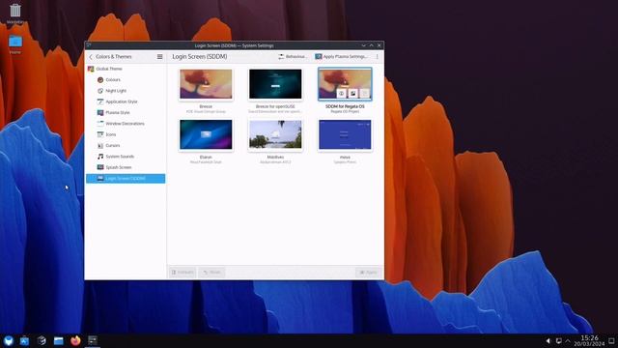Click the Reset button
The width and height of the screenshot is (618, 348).
click(x=211, y=273)
